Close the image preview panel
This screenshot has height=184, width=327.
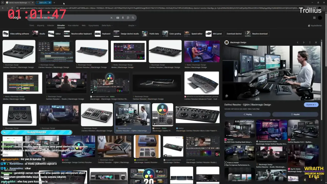(x=316, y=42)
